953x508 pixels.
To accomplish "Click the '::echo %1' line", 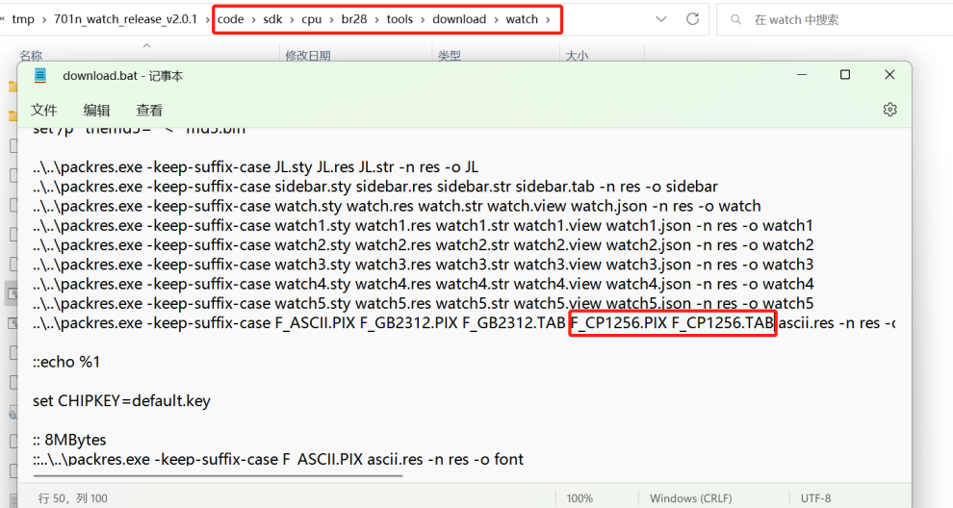I will click(x=66, y=362).
